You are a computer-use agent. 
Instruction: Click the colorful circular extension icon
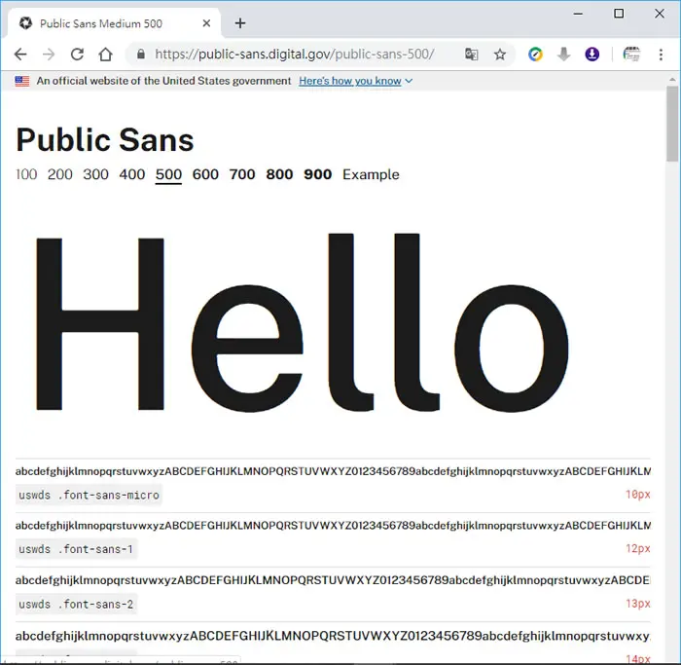point(535,55)
